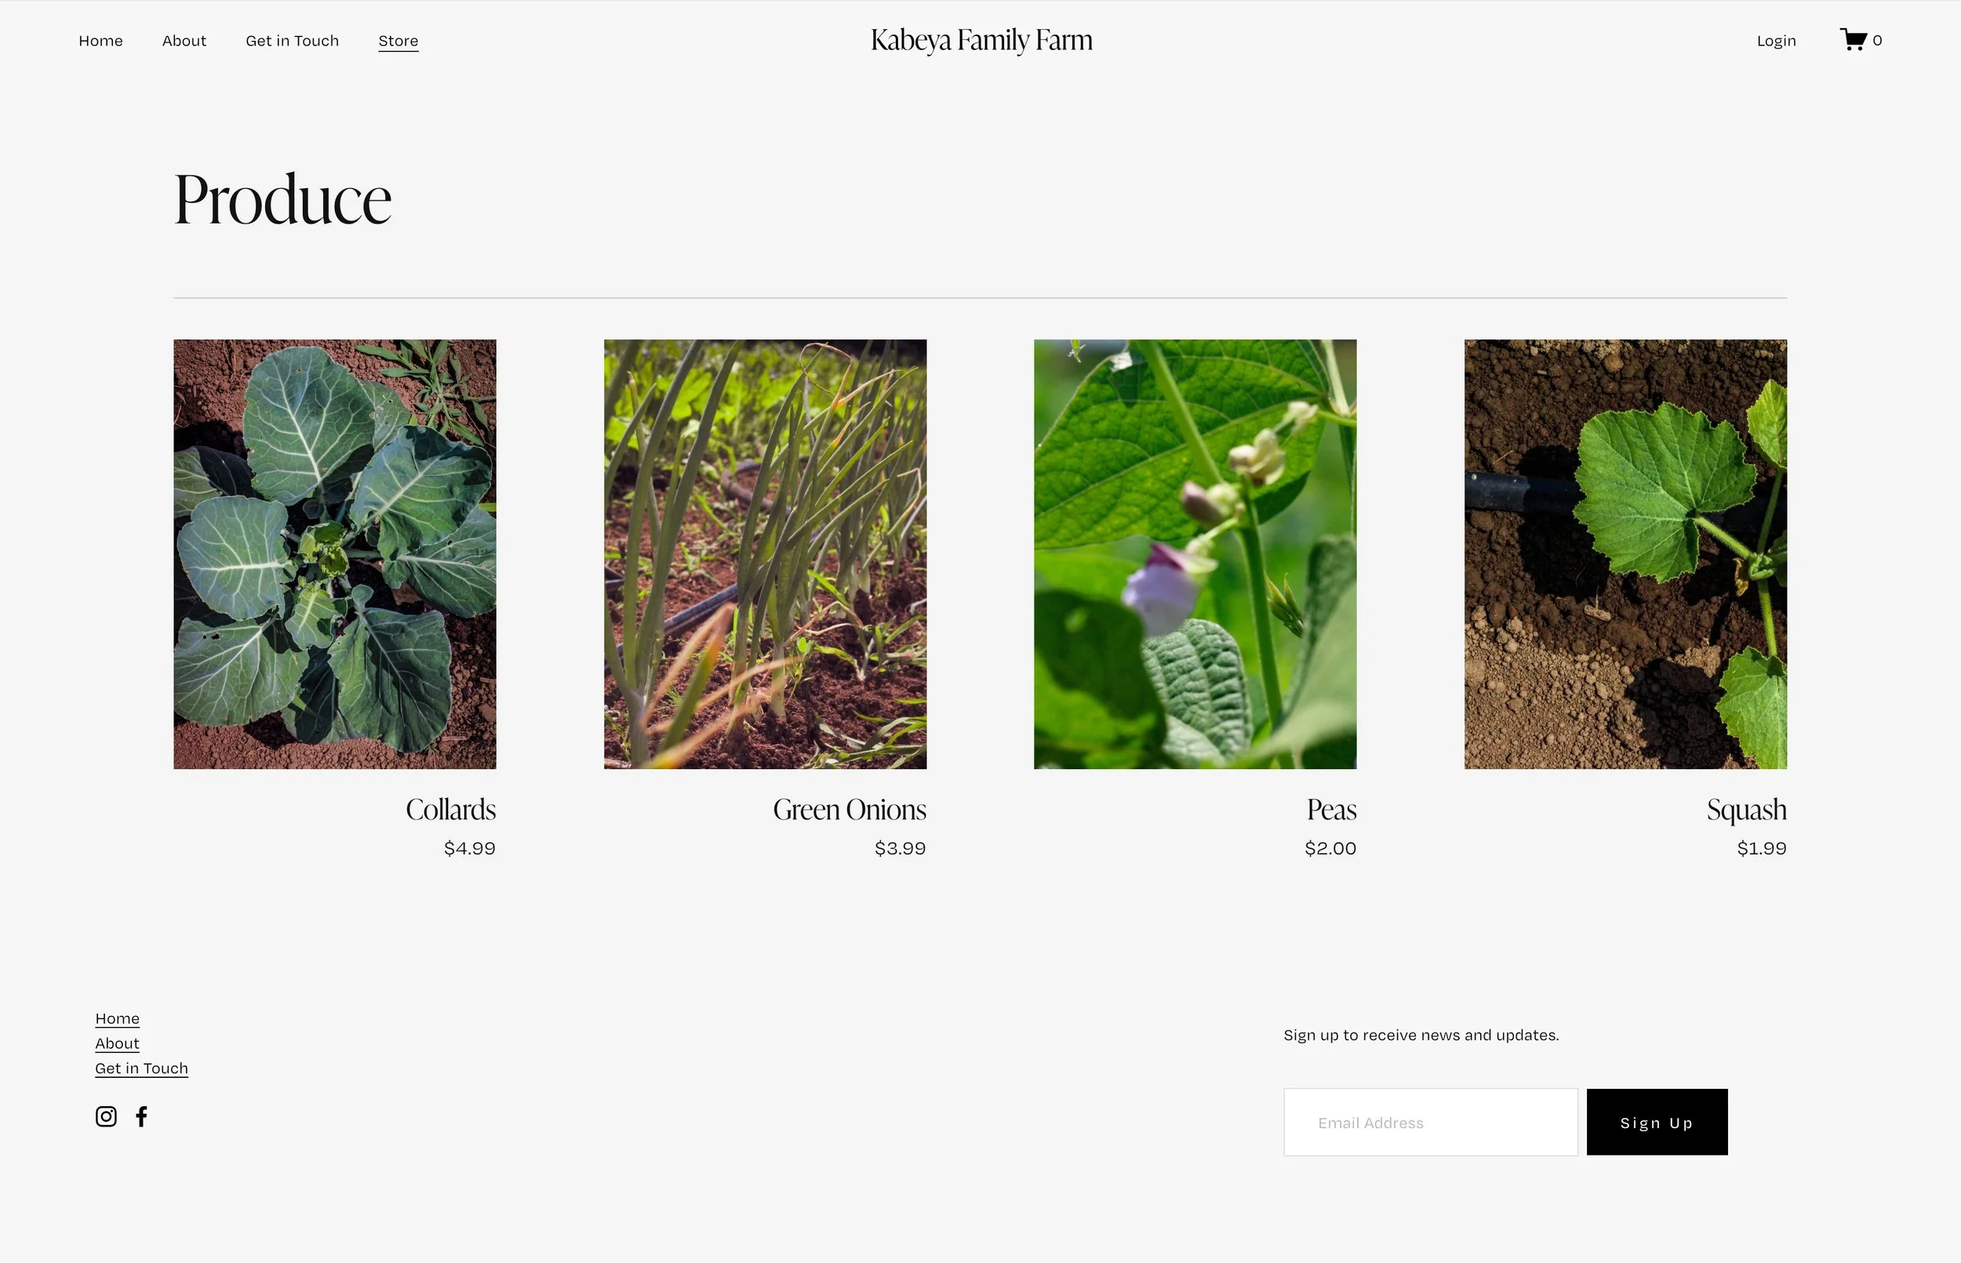Open the Facebook icon in footer
Image resolution: width=1961 pixels, height=1263 pixels.
141,1116
